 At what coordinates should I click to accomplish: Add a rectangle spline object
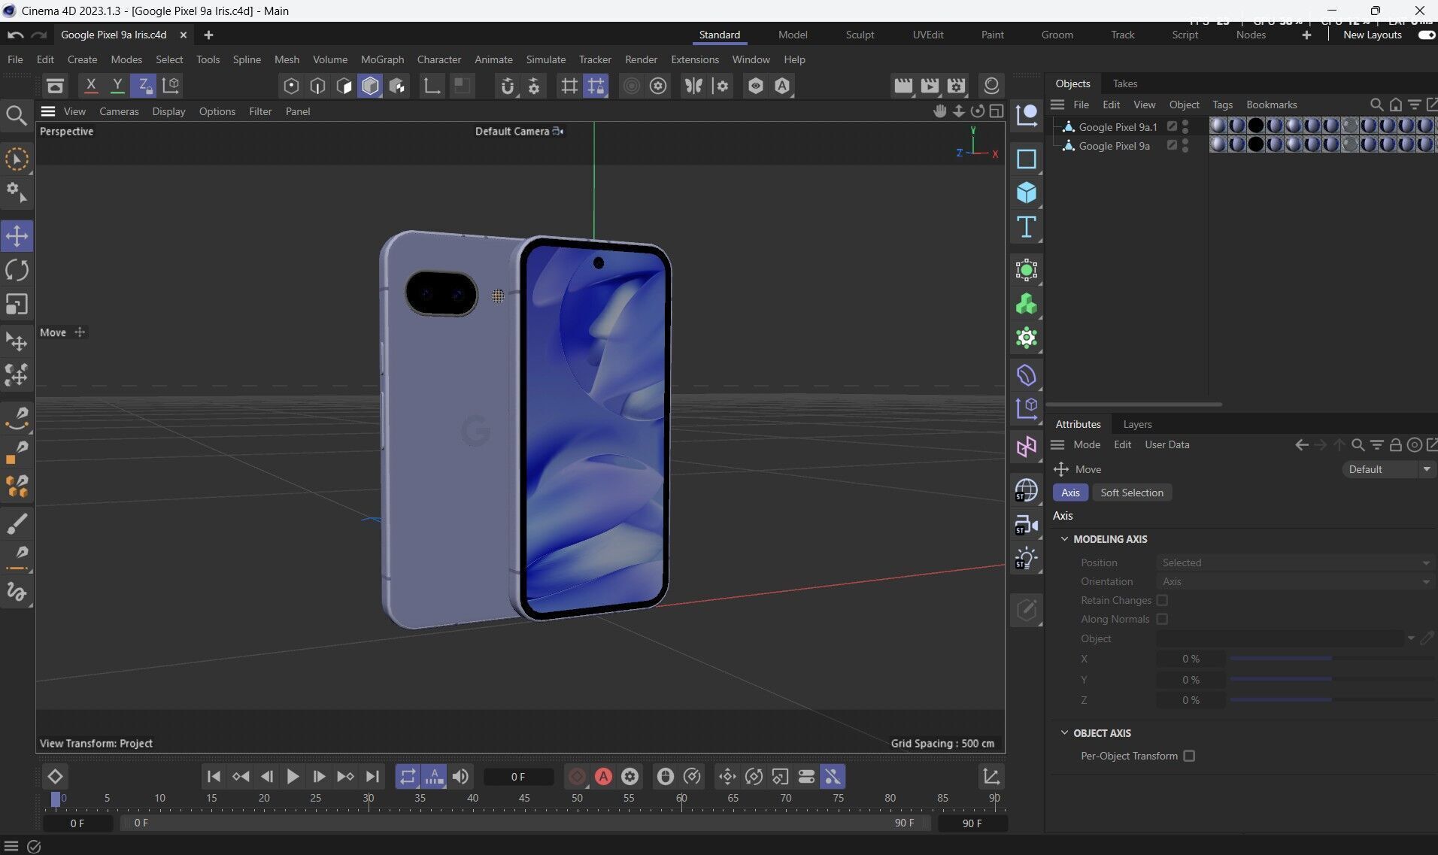pos(1027,159)
